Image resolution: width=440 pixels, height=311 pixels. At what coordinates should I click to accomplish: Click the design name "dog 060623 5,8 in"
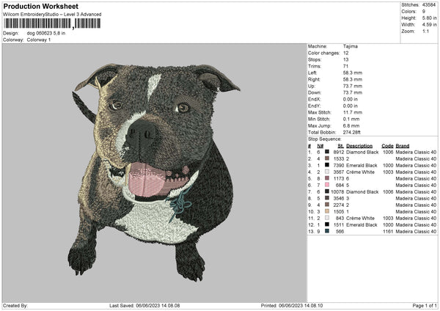click(46, 33)
